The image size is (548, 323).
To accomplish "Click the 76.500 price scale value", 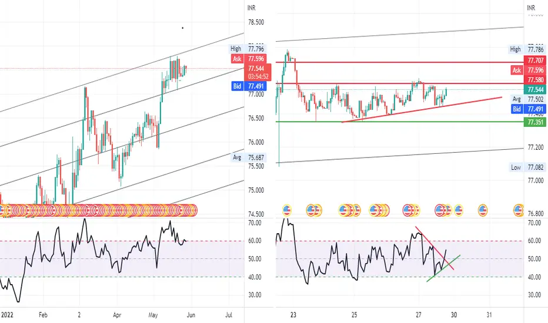I will click(256, 119).
